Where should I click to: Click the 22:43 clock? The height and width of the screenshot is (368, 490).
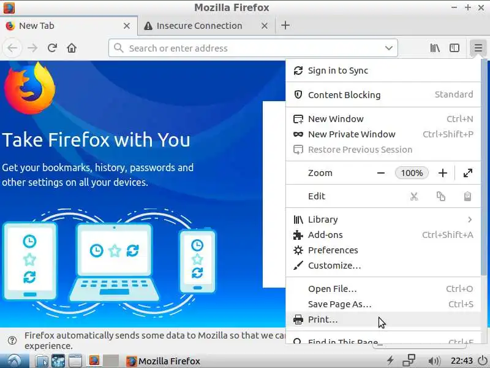462,361
